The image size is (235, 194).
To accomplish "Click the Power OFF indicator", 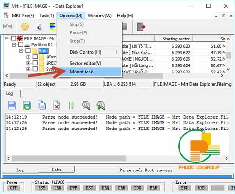I will tap(14, 188).
